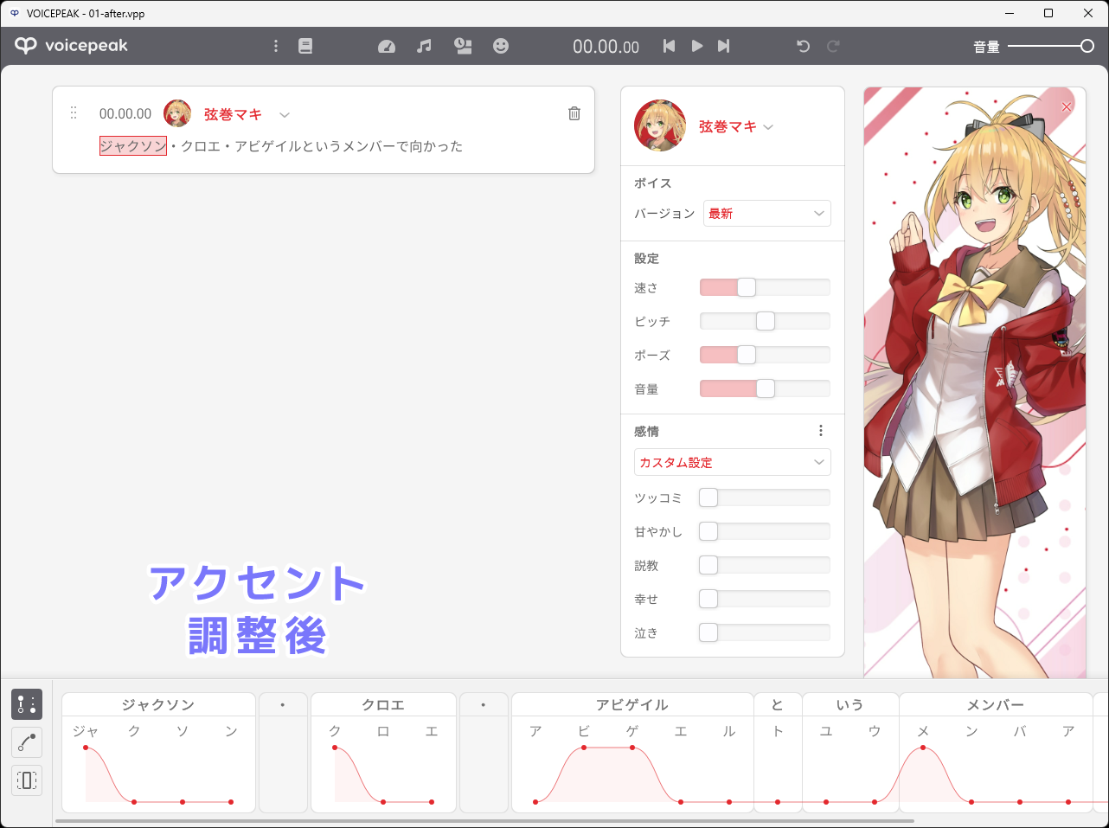The width and height of the screenshot is (1109, 828).
Task: Click the redo arrow icon
Action: pyautogui.click(x=833, y=46)
